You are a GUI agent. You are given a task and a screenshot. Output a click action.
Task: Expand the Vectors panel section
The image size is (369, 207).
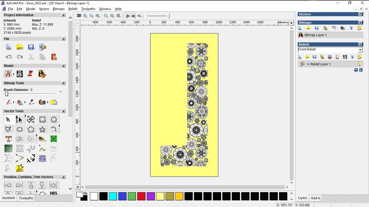pyautogui.click(x=360, y=14)
